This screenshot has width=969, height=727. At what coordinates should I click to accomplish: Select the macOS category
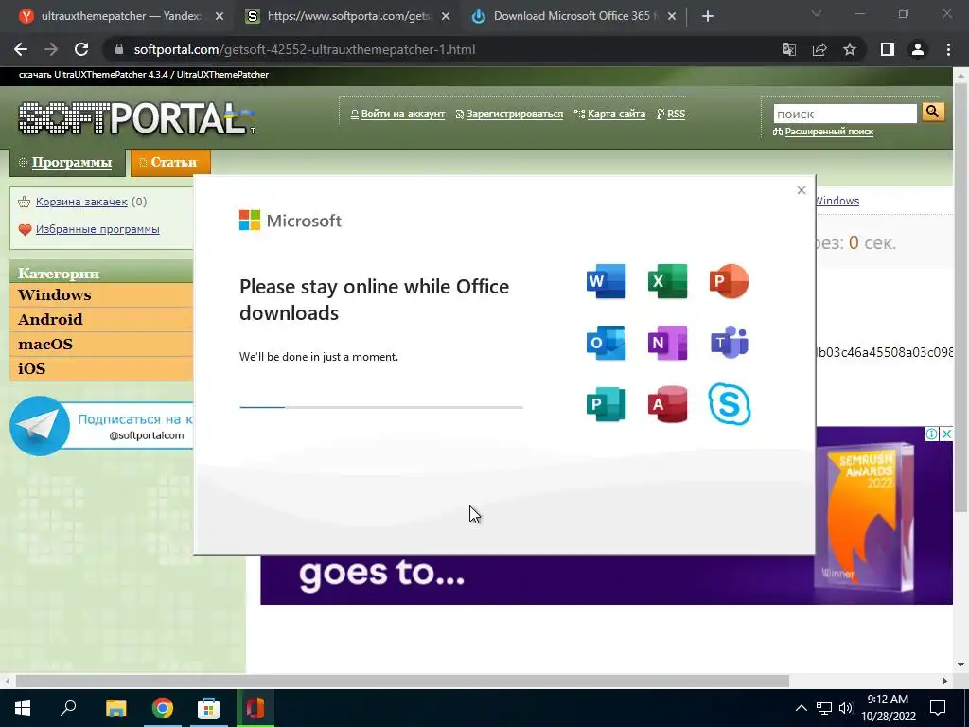(101, 345)
